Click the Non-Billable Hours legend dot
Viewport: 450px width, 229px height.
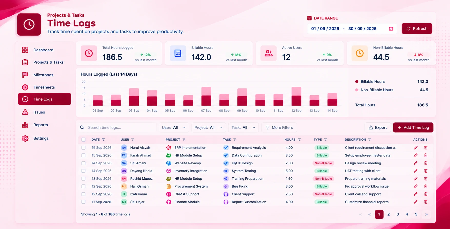[x=357, y=90]
